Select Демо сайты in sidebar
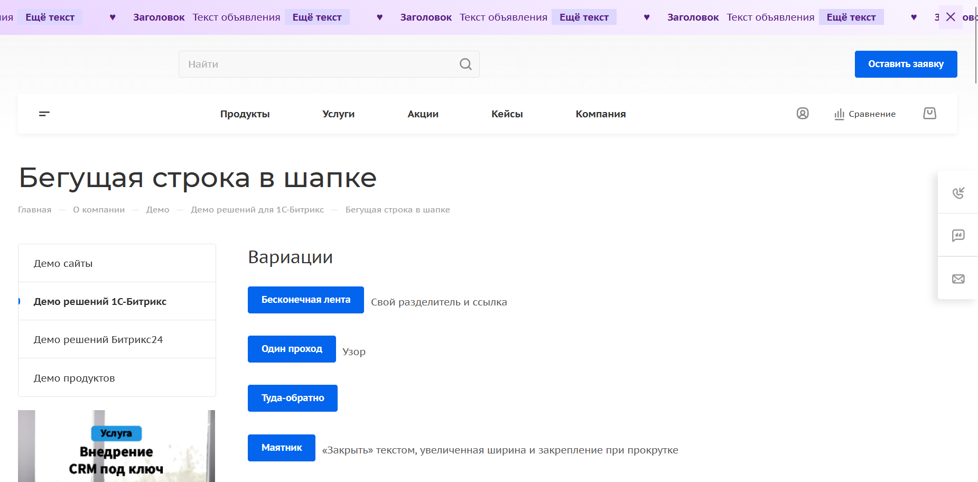The width and height of the screenshot is (978, 482). [x=117, y=263]
